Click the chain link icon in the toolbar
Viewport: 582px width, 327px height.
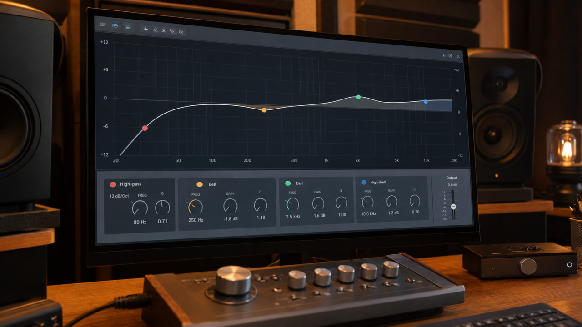(181, 32)
